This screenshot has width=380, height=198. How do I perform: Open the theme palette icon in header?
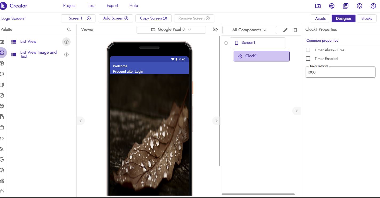click(x=332, y=6)
